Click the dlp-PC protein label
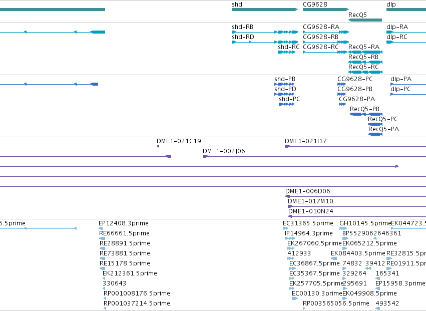The image size is (426, 311). point(400,90)
